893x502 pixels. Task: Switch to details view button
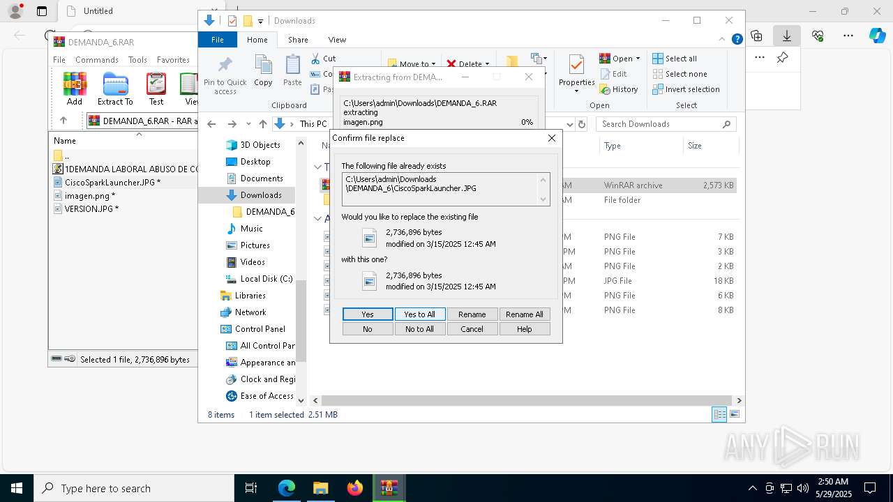tap(719, 415)
